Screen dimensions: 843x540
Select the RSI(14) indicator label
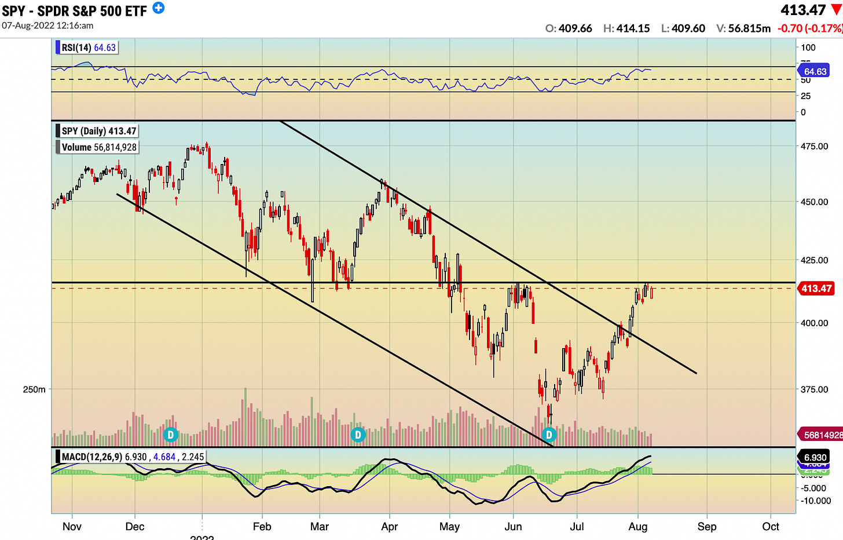[x=87, y=48]
